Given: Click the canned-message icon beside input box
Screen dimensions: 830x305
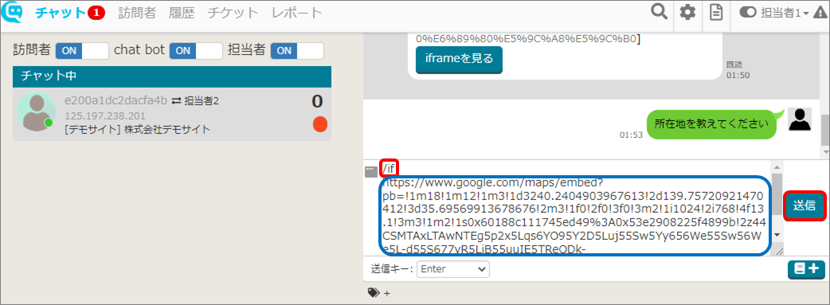Looking at the screenshot, I should pos(372,171).
